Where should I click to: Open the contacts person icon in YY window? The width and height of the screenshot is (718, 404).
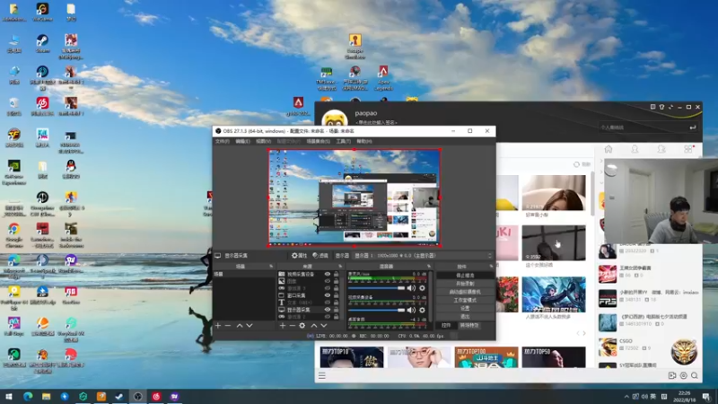(x=635, y=149)
